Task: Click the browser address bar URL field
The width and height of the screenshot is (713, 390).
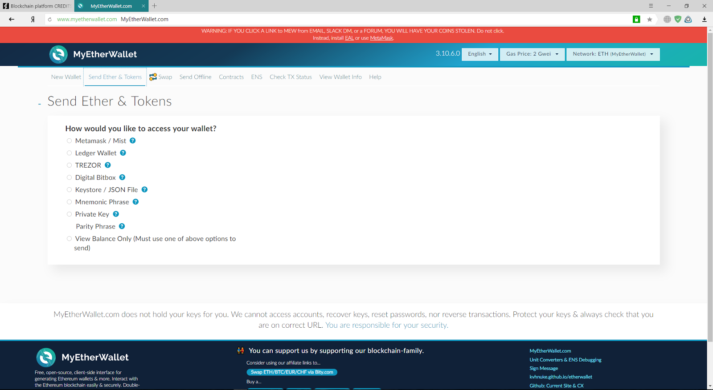Action: 339,19
